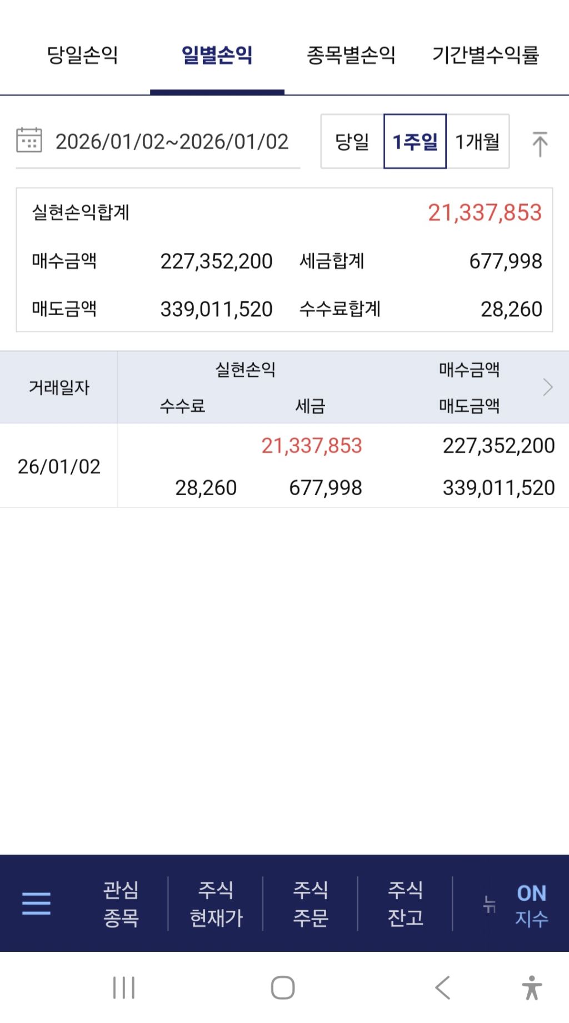Tap the scroll-to-top arrow icon
The height and width of the screenshot is (1023, 569).
tap(540, 143)
